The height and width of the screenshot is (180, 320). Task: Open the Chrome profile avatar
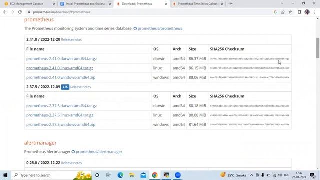[307, 12]
